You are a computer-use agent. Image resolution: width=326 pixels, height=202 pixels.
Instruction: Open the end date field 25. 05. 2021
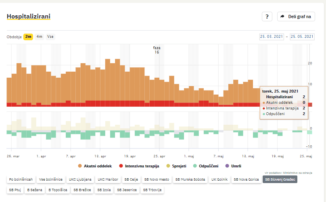coord(302,37)
